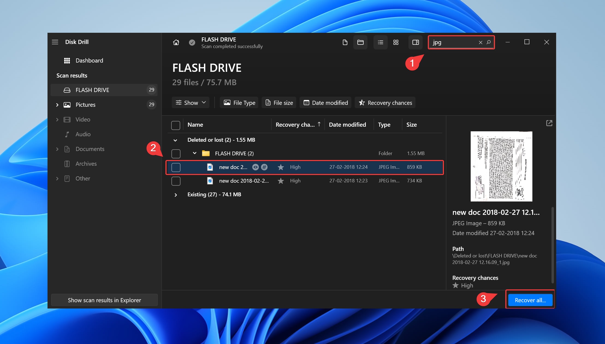The height and width of the screenshot is (344, 605).
Task: Click the JPEG file icon of the 859 KB row
Action: [x=210, y=167]
